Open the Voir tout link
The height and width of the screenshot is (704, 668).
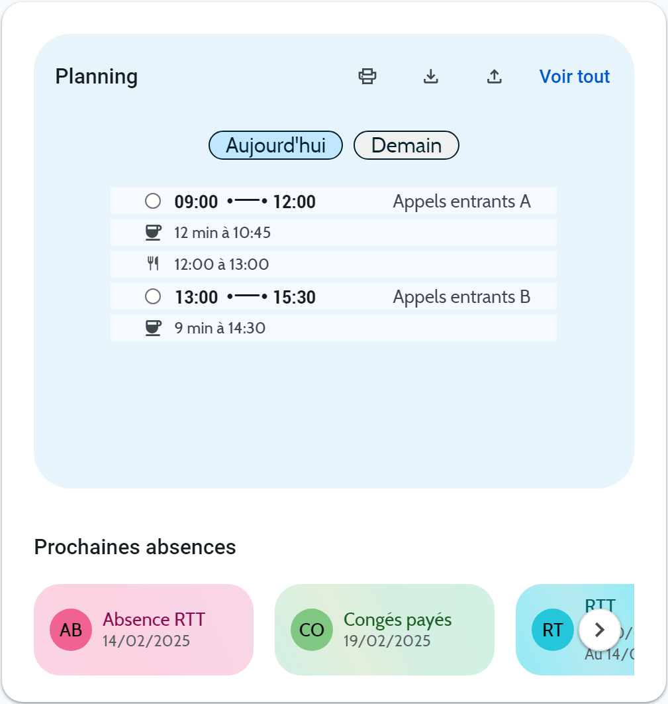575,77
